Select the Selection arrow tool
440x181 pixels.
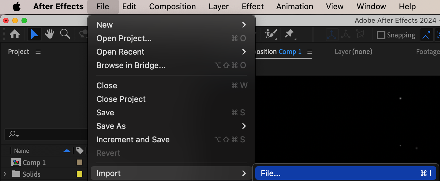tap(35, 34)
